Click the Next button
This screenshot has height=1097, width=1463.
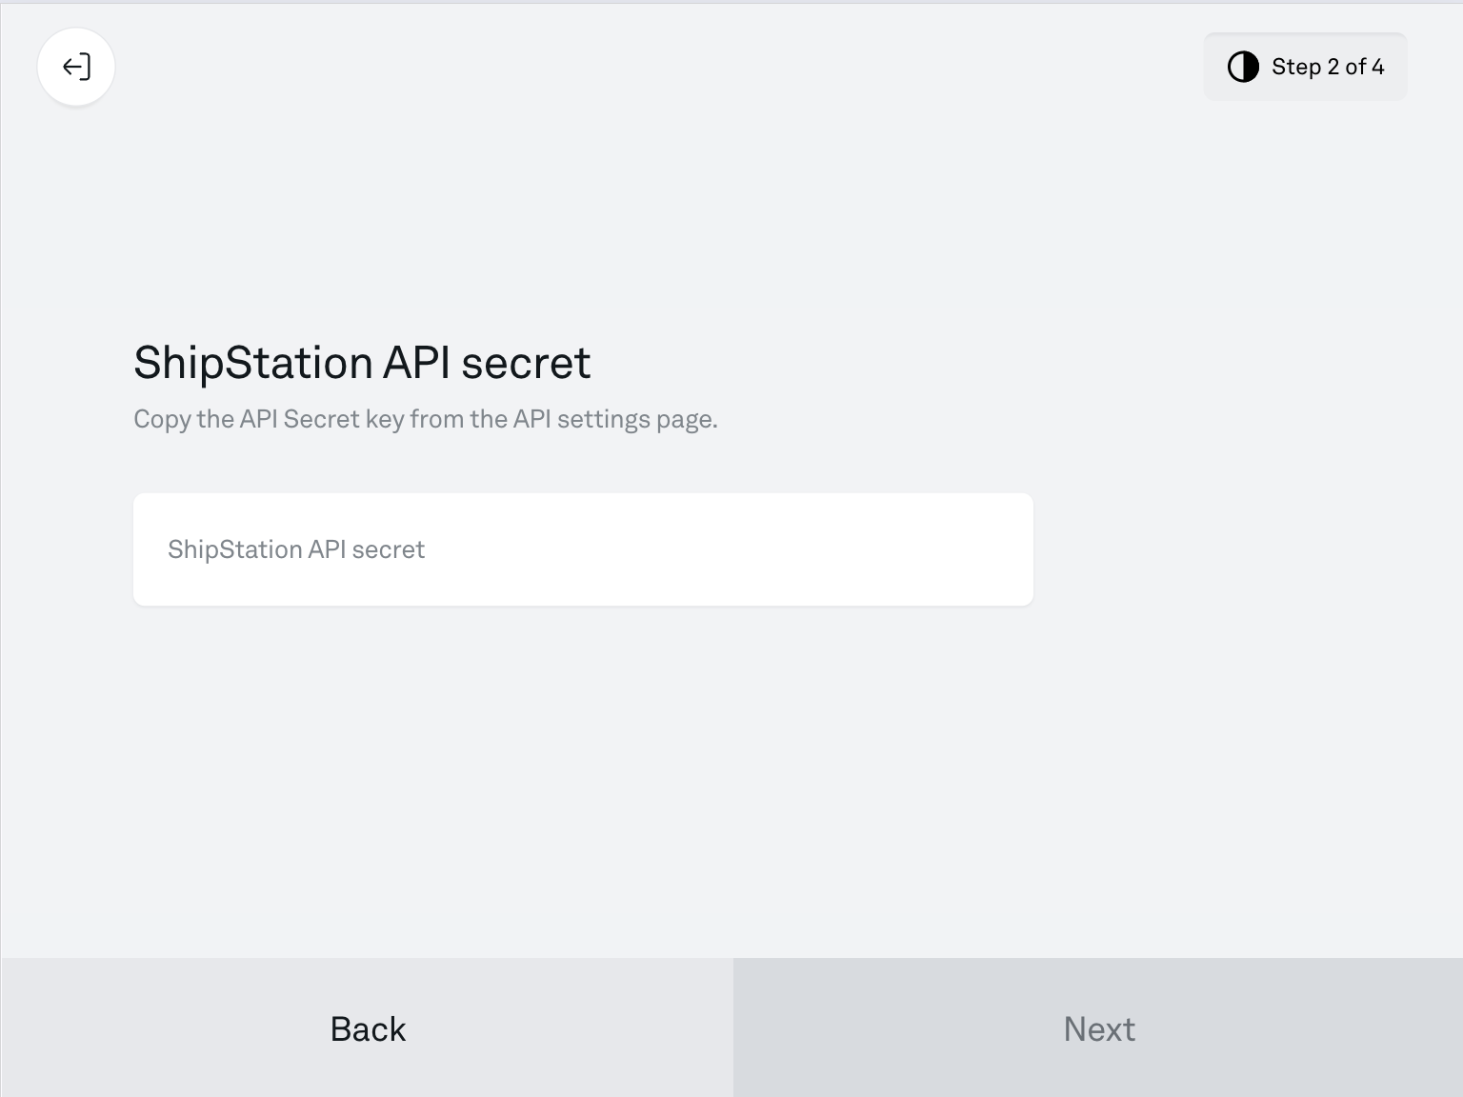click(1098, 1028)
